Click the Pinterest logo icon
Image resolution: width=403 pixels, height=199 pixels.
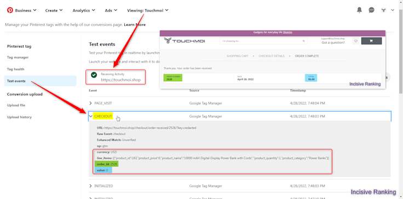pos(10,10)
